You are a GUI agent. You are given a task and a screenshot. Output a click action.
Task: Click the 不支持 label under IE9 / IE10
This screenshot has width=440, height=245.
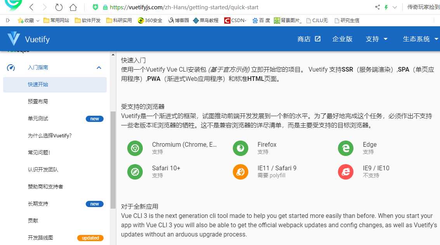(x=371, y=175)
